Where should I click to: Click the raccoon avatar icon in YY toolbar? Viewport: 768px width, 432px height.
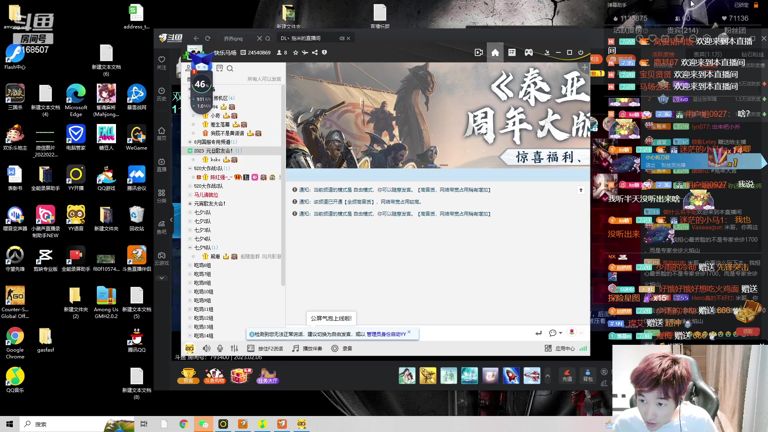[190, 348]
